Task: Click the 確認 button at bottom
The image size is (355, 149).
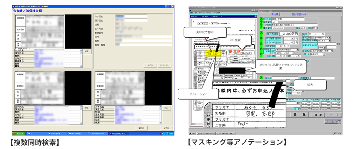Action: 141,128
